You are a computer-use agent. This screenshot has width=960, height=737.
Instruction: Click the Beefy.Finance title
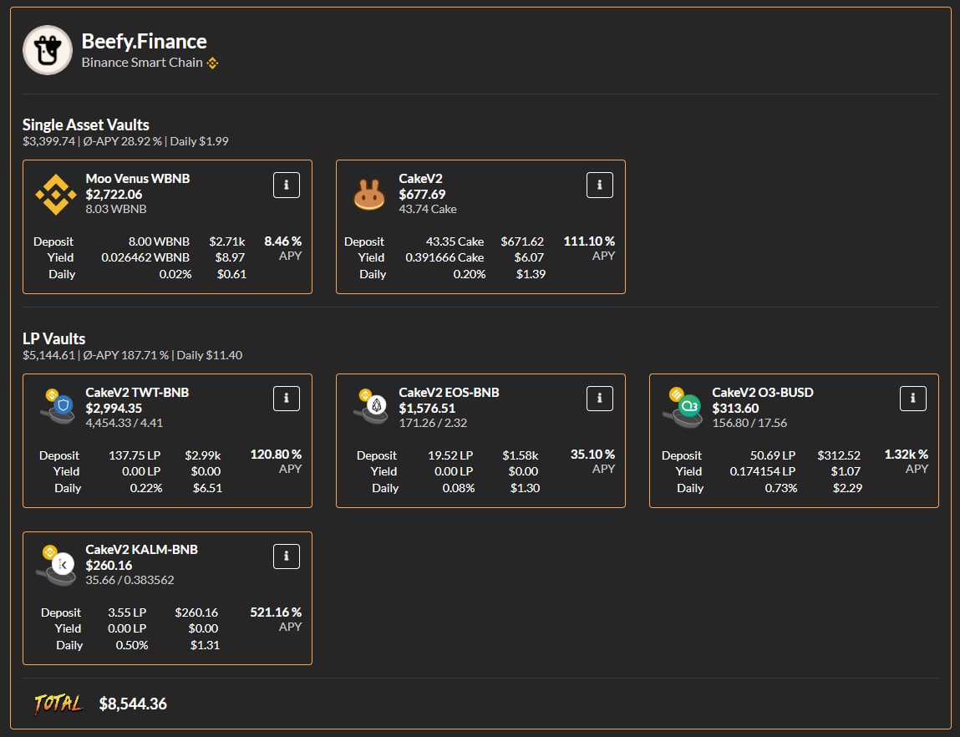tap(144, 42)
